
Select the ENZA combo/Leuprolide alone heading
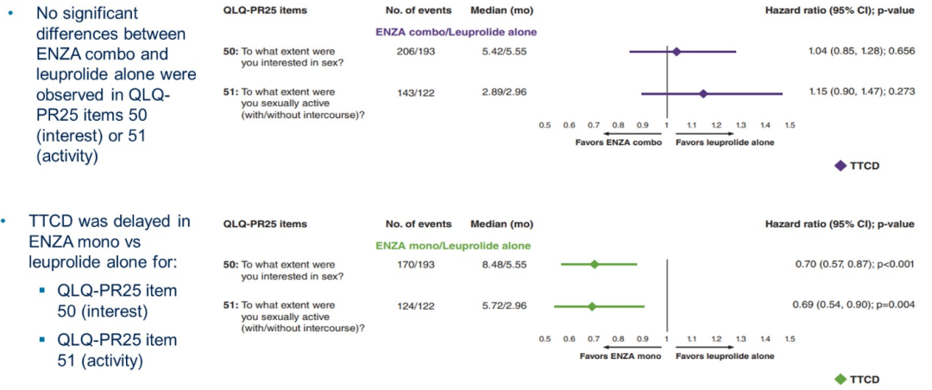[x=456, y=32]
